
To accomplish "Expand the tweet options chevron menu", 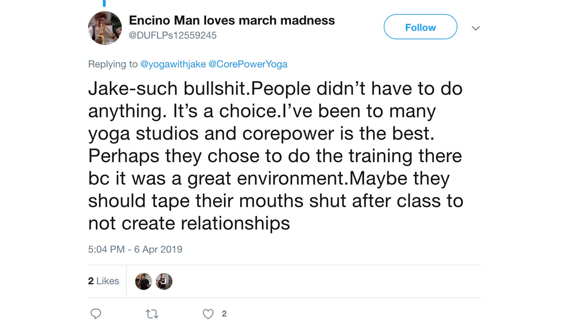I will pyautogui.click(x=475, y=28).
